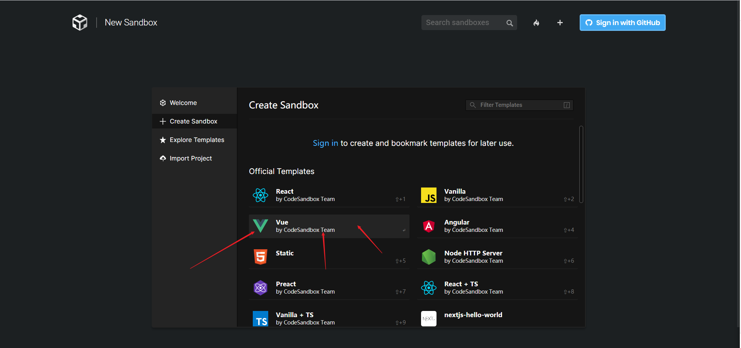The width and height of the screenshot is (741, 348).
Task: Click the template list scrollbar
Action: [581, 164]
